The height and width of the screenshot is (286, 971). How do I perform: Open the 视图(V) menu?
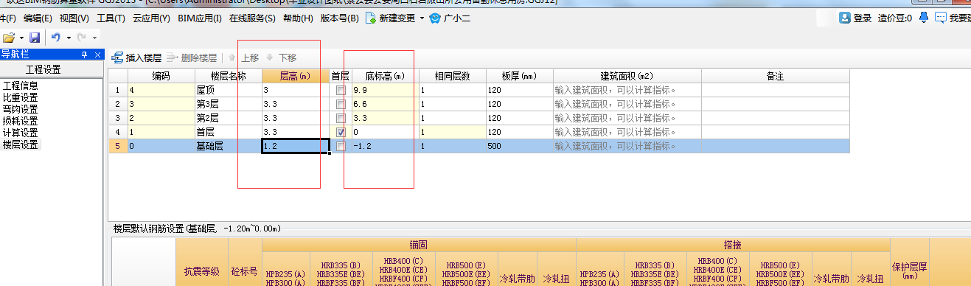point(74,18)
